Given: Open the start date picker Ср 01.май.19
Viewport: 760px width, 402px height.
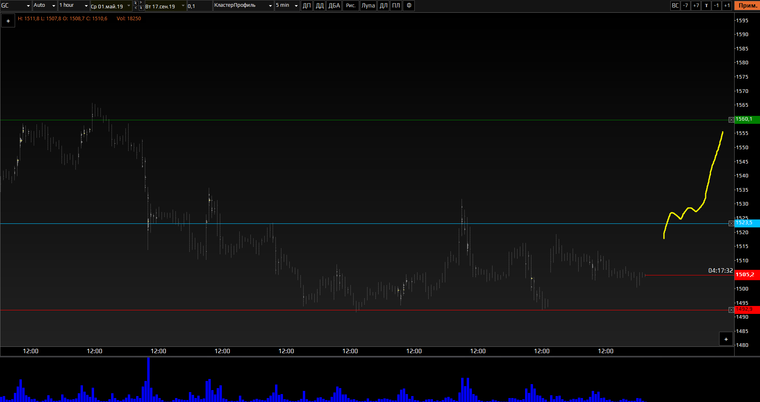Looking at the screenshot, I should click(111, 6).
